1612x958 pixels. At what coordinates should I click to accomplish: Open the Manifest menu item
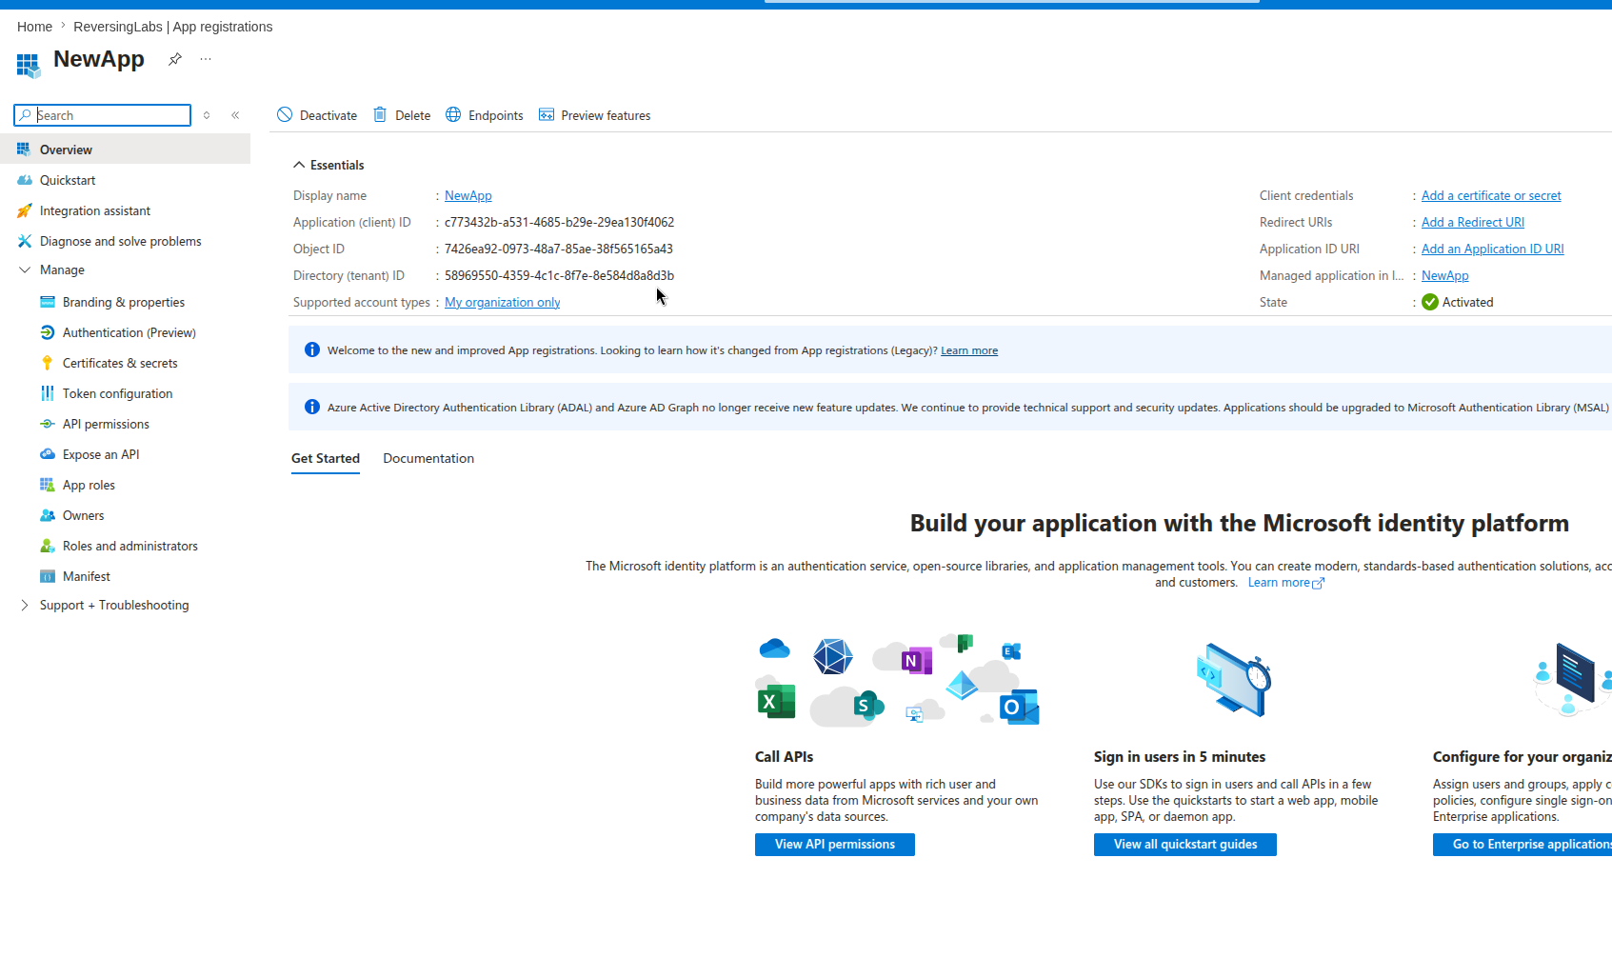pos(126,576)
